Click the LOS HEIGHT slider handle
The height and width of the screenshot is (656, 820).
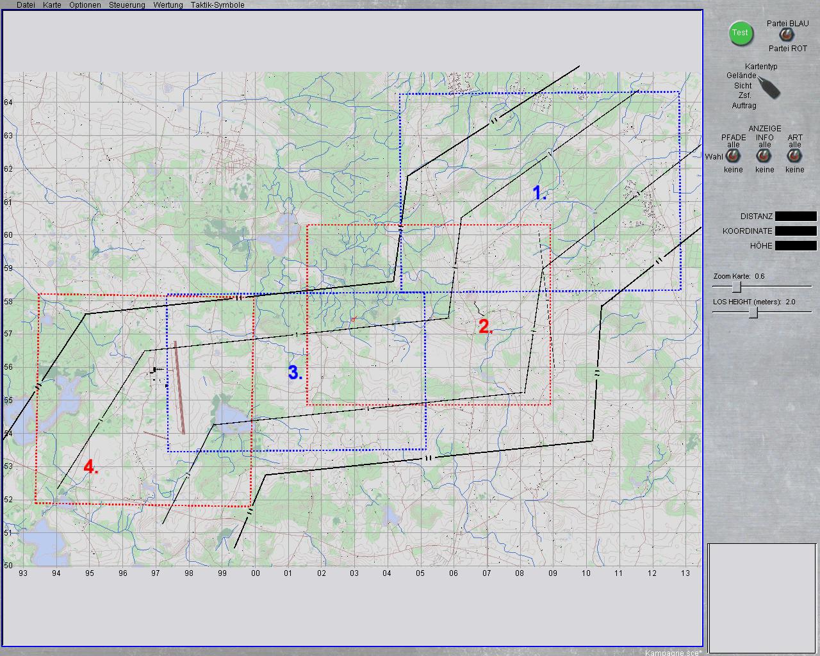coord(754,312)
